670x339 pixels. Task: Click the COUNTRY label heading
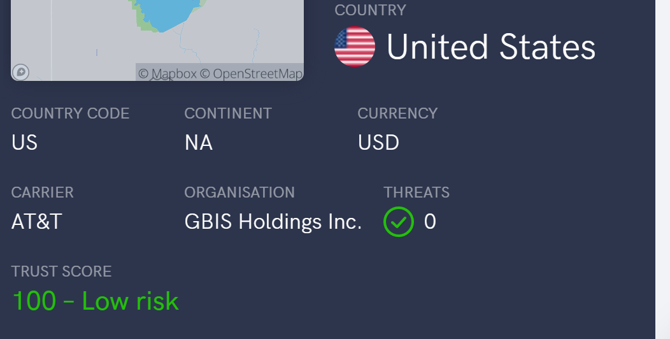(371, 10)
